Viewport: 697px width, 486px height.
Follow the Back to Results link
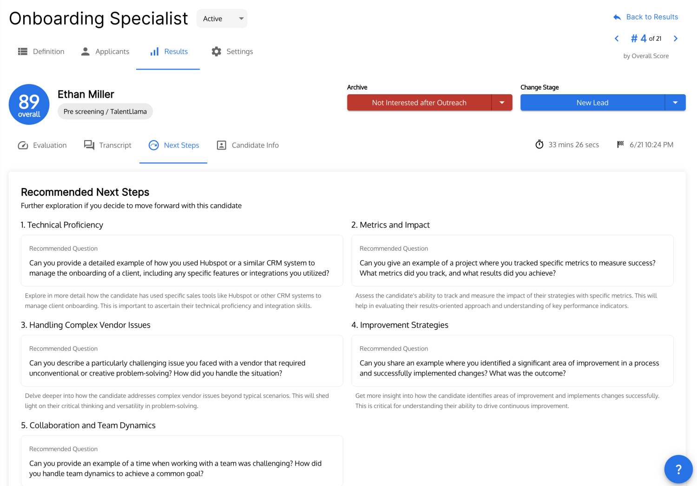tap(645, 17)
